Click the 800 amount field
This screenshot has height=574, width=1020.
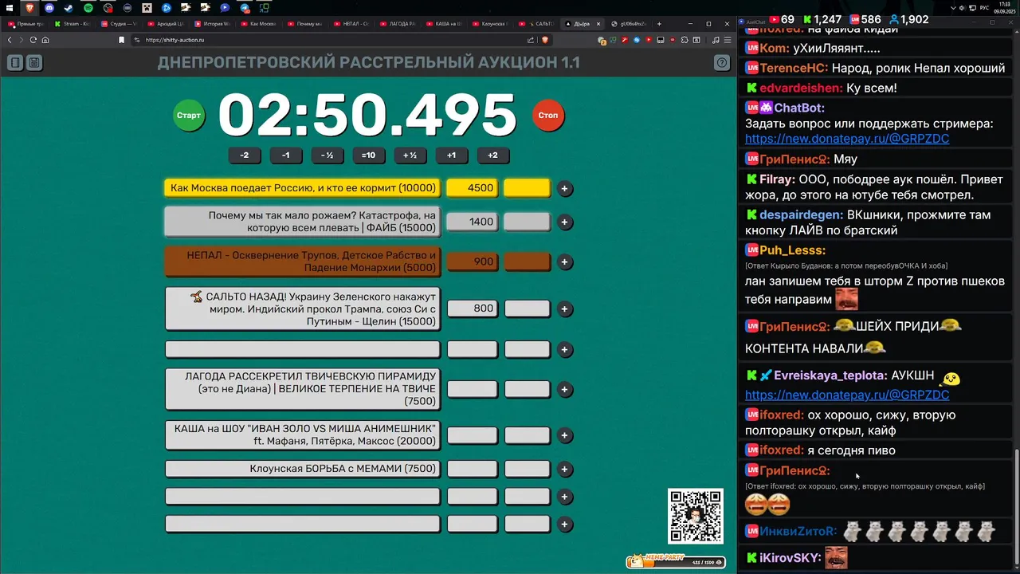pyautogui.click(x=472, y=309)
